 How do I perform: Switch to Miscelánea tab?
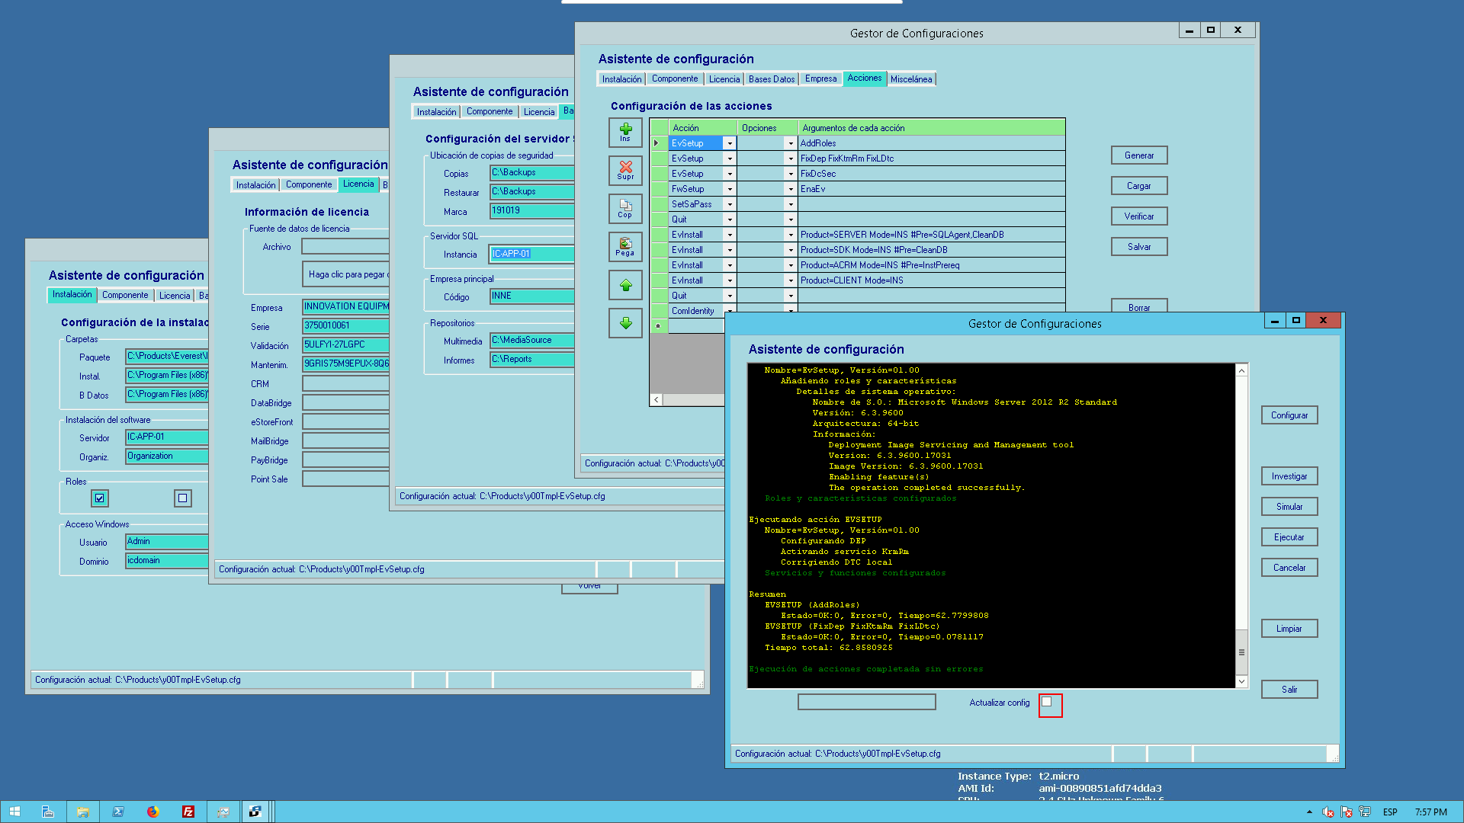(910, 79)
